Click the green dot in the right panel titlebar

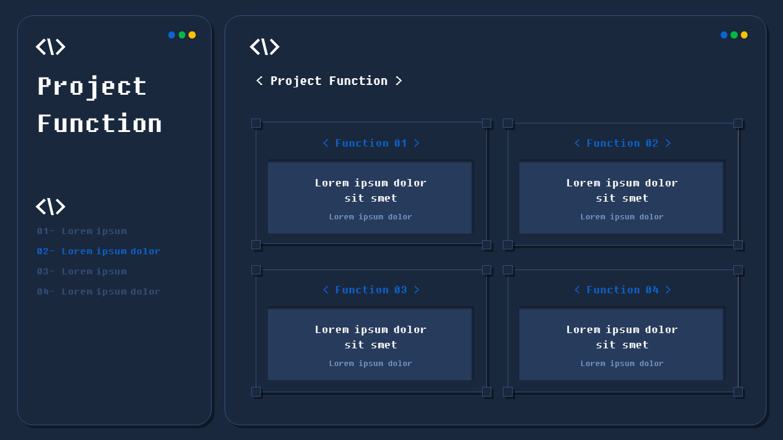[733, 35]
